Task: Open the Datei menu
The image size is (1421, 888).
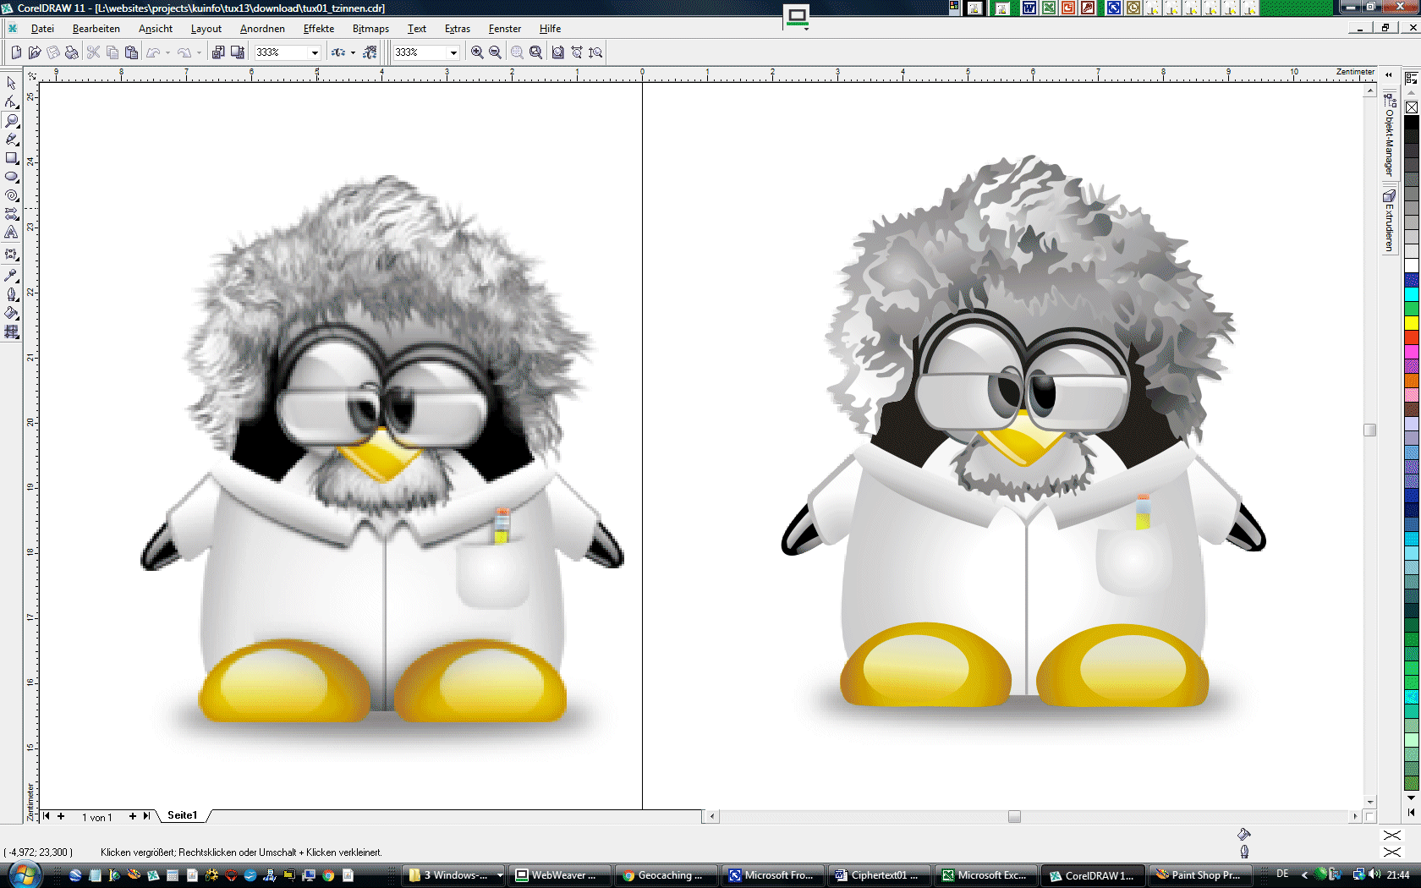Action: (42, 29)
